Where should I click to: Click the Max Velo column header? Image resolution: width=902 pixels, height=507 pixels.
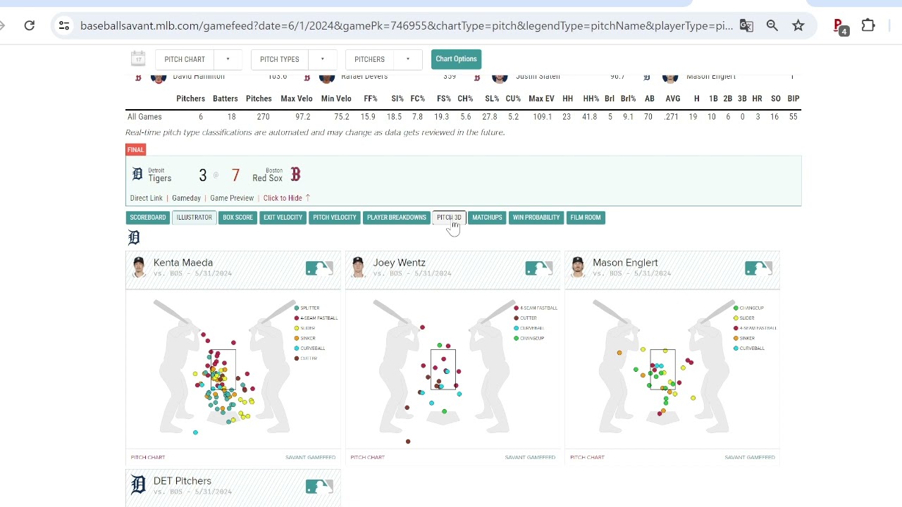(x=297, y=99)
